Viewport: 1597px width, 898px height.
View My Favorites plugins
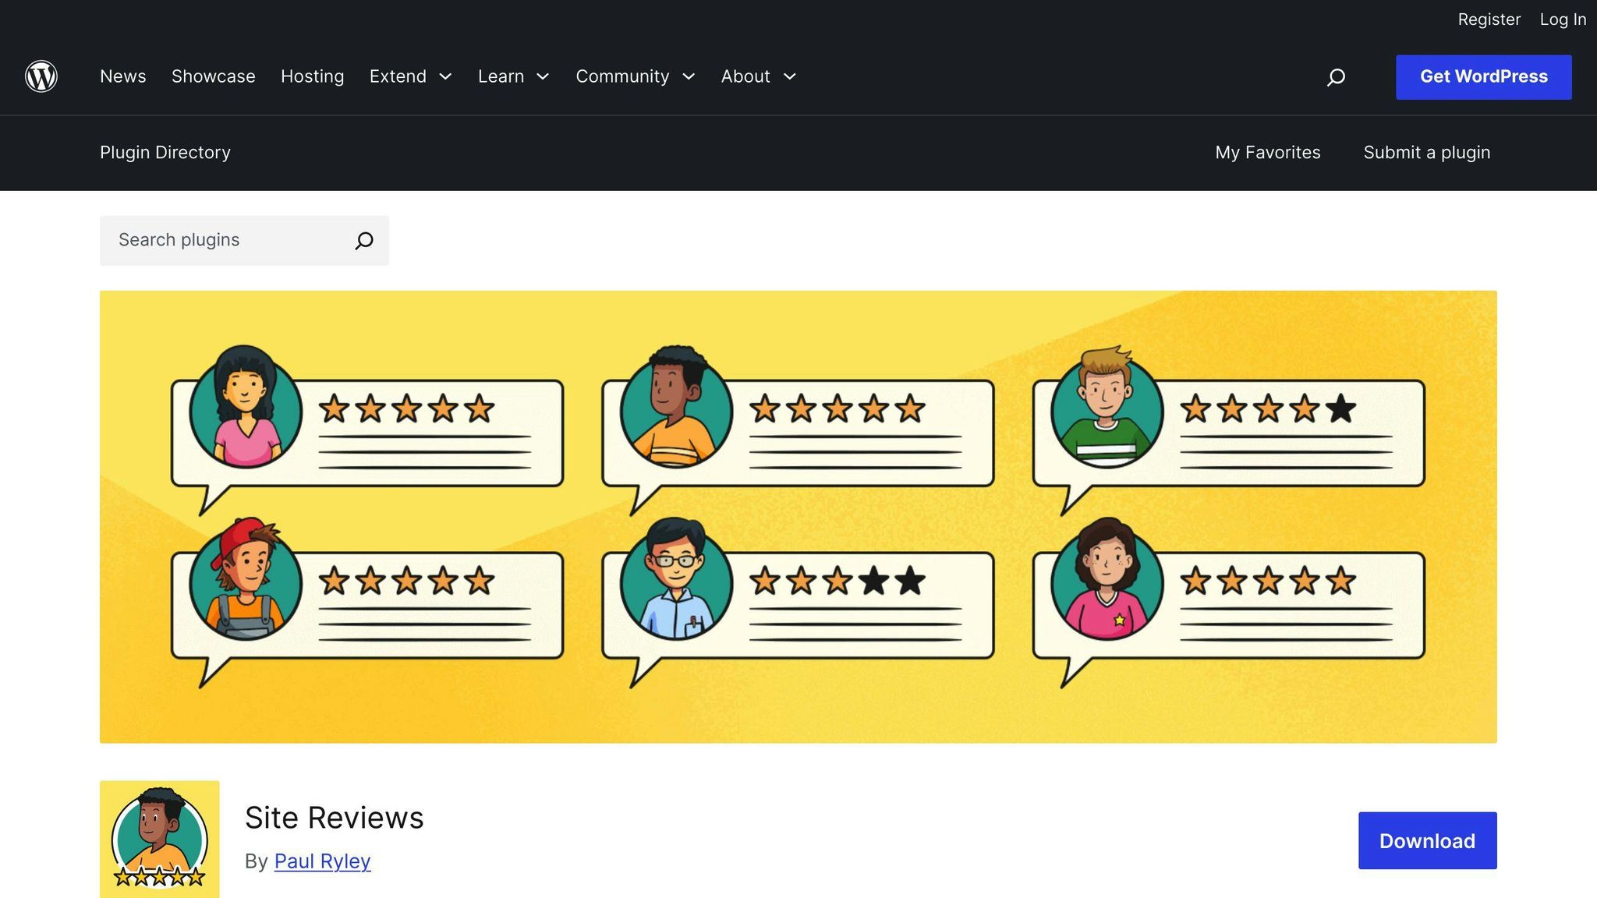point(1268,153)
